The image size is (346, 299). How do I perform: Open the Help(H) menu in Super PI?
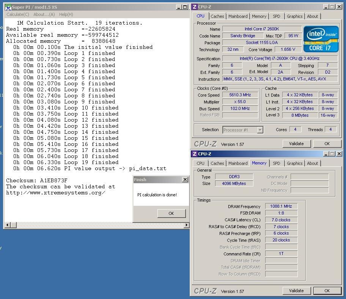pos(66,14)
